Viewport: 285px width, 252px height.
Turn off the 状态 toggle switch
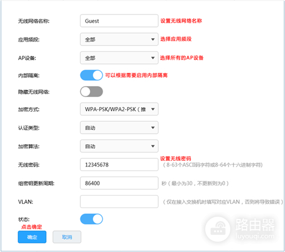(x=92, y=219)
